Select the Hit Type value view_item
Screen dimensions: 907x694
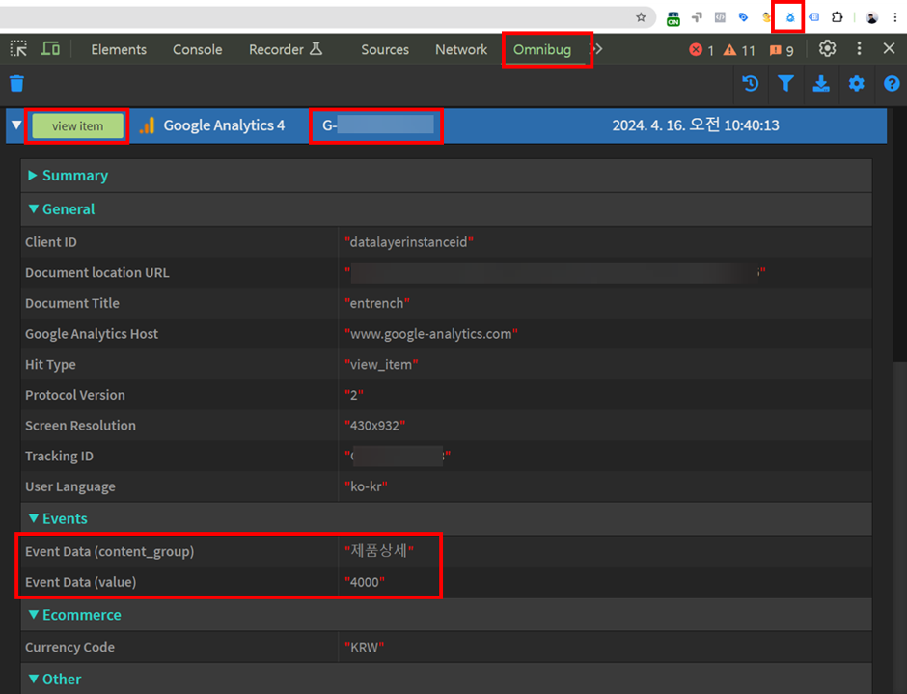click(381, 365)
